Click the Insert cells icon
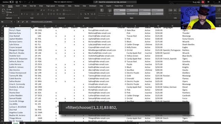 point(170,10)
